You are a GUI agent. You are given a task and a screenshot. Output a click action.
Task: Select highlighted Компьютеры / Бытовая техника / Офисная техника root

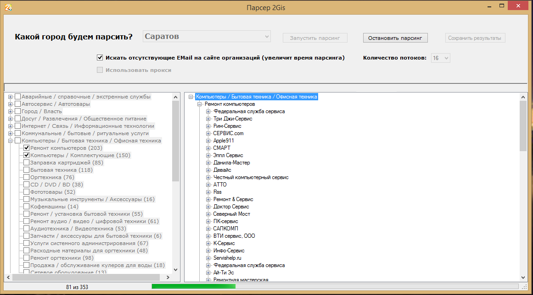(x=257, y=97)
